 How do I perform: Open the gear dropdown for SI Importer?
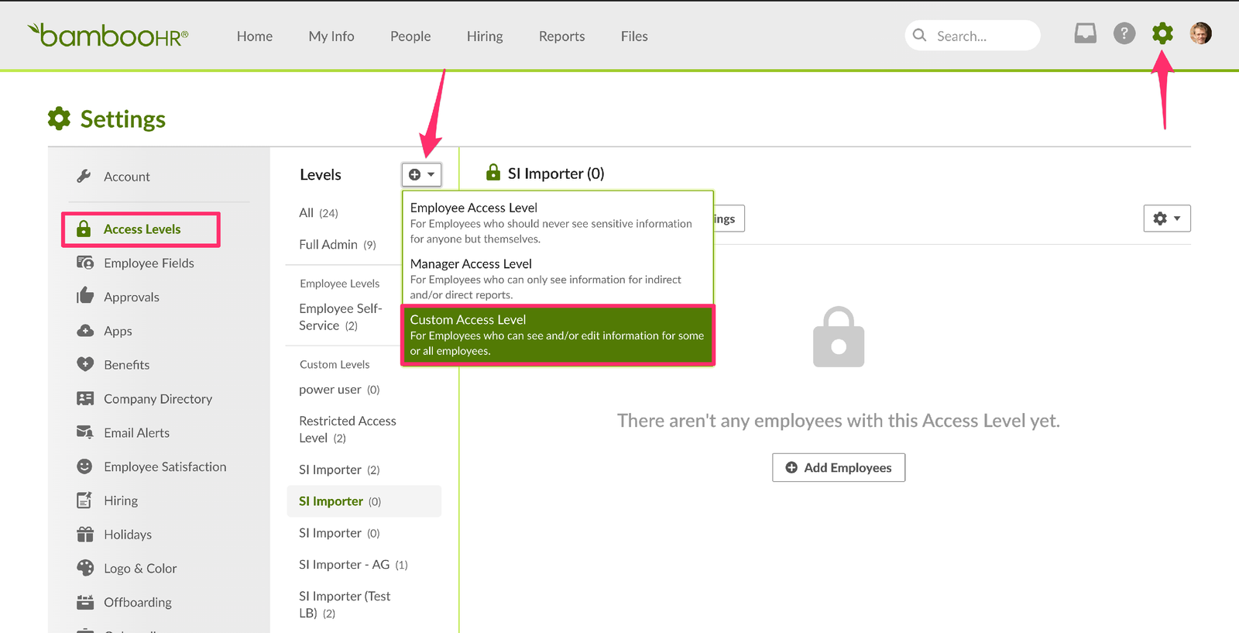pos(1166,218)
